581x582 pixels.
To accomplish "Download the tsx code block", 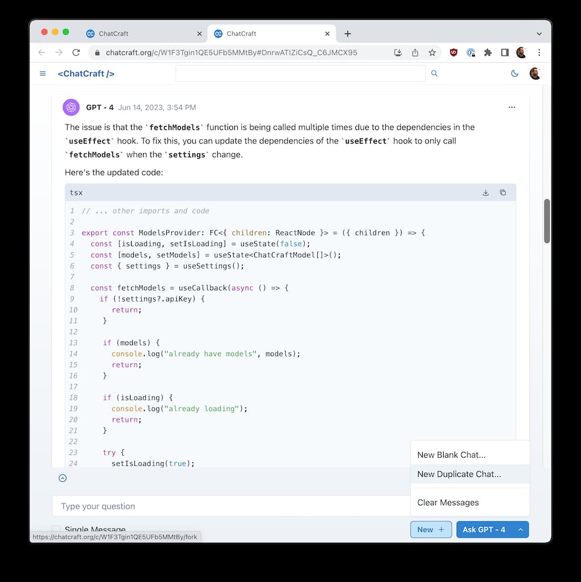I will pos(486,192).
